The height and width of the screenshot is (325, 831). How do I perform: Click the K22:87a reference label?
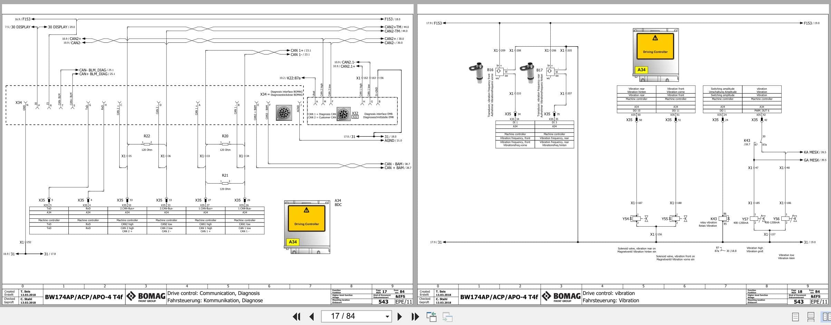point(294,78)
